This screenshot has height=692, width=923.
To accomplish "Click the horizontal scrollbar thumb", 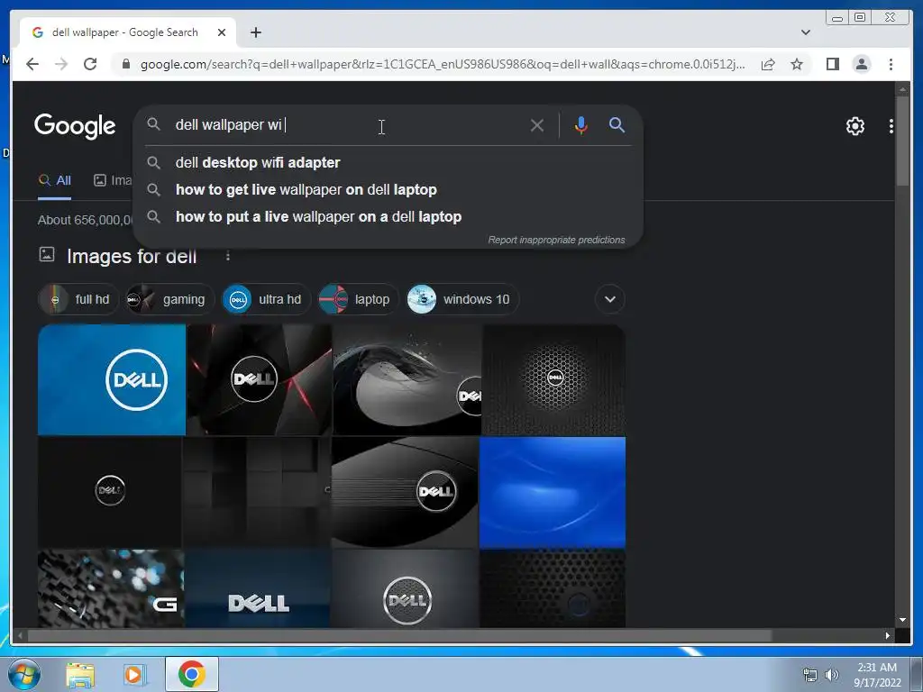I will [399, 635].
